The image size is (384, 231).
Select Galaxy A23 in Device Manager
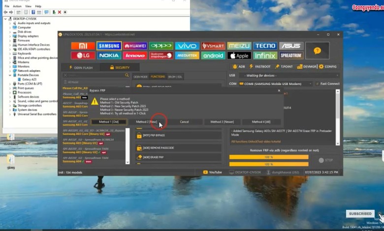(x=29, y=80)
